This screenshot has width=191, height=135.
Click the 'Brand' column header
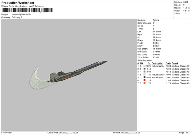click(175, 63)
